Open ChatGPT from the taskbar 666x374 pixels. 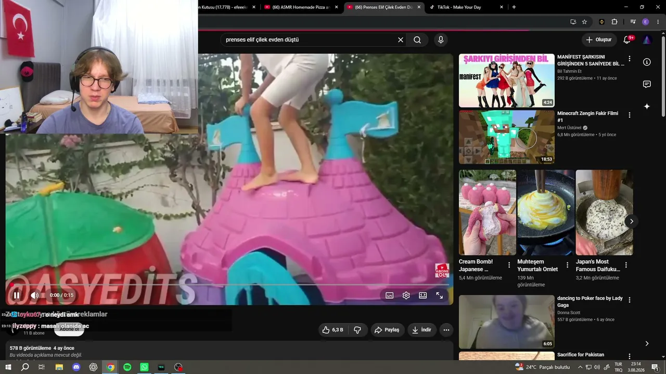(93, 367)
